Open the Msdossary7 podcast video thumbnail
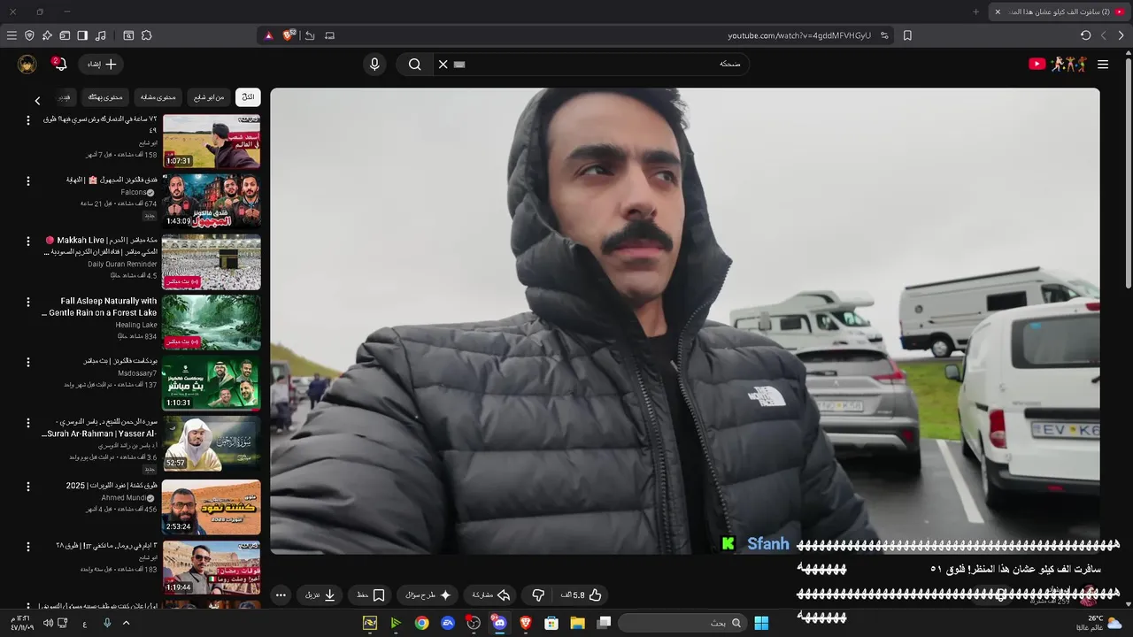This screenshot has height=637, width=1133. (212, 383)
